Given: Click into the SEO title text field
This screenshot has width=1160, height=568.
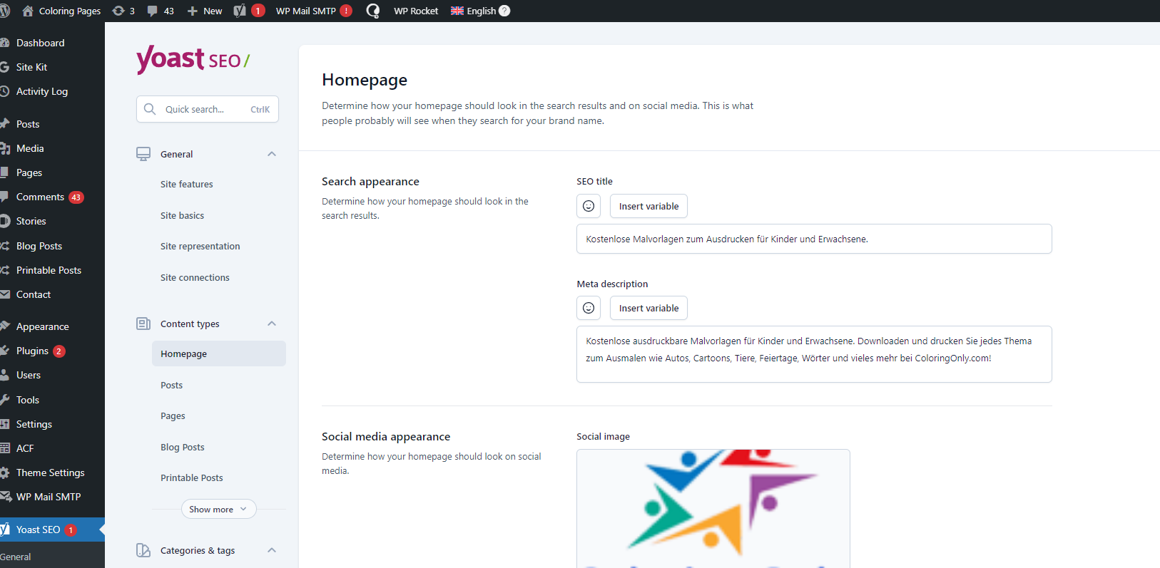Looking at the screenshot, I should tap(814, 239).
